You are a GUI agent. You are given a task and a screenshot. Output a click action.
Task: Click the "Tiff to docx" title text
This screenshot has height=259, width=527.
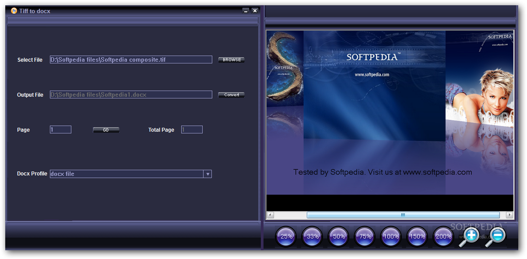tap(35, 11)
